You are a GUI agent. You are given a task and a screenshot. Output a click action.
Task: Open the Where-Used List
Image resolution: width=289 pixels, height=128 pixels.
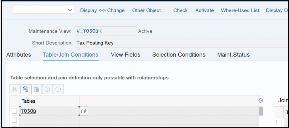[240, 10]
